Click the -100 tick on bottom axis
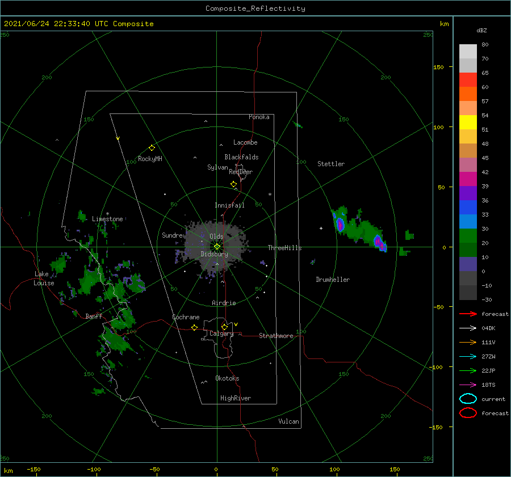511x477 pixels. (94, 469)
